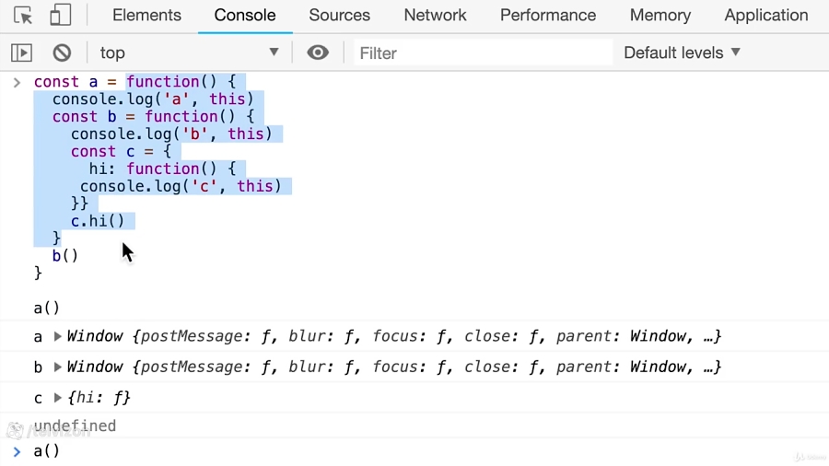Image resolution: width=829 pixels, height=466 pixels.
Task: Clear the console with the ban icon
Action: (x=62, y=52)
